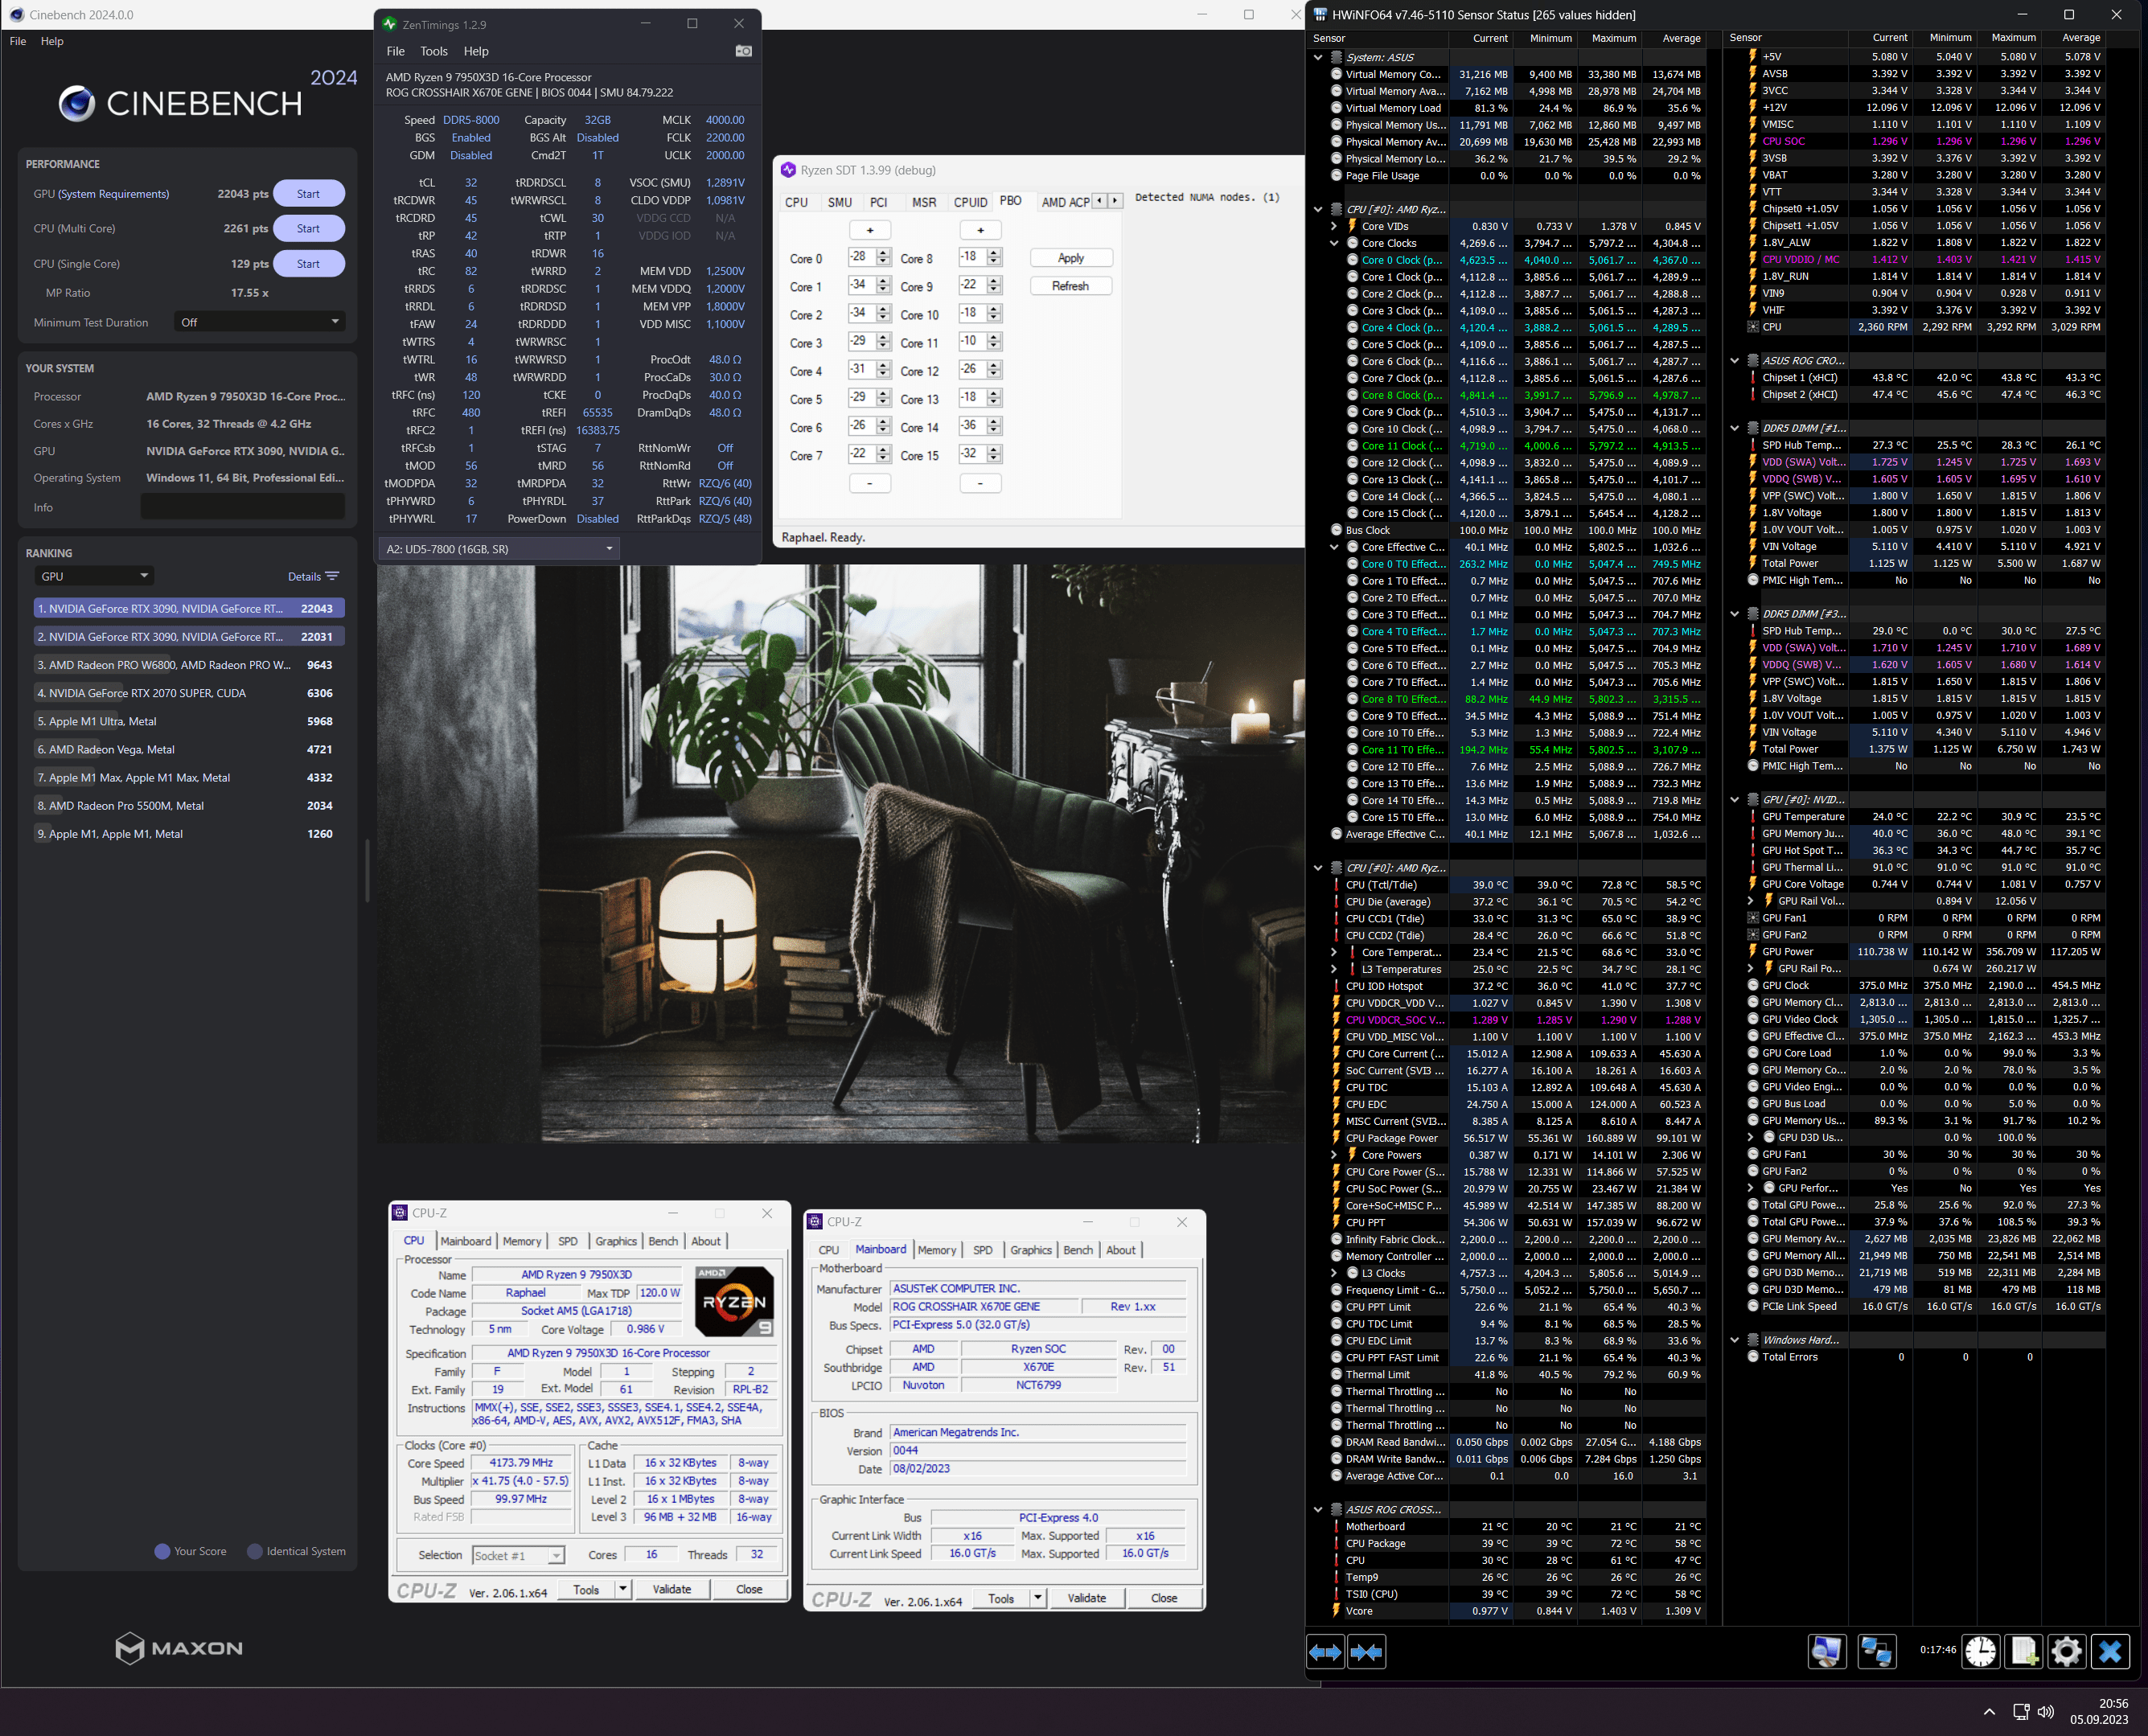Click the speaker volume icon in the system tray
Viewport: 2148px width, 1736px height.
tap(2046, 1711)
